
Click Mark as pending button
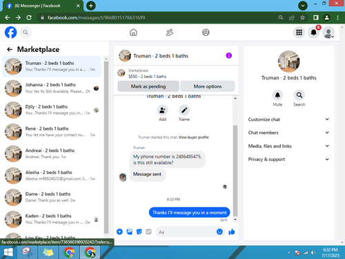(148, 86)
